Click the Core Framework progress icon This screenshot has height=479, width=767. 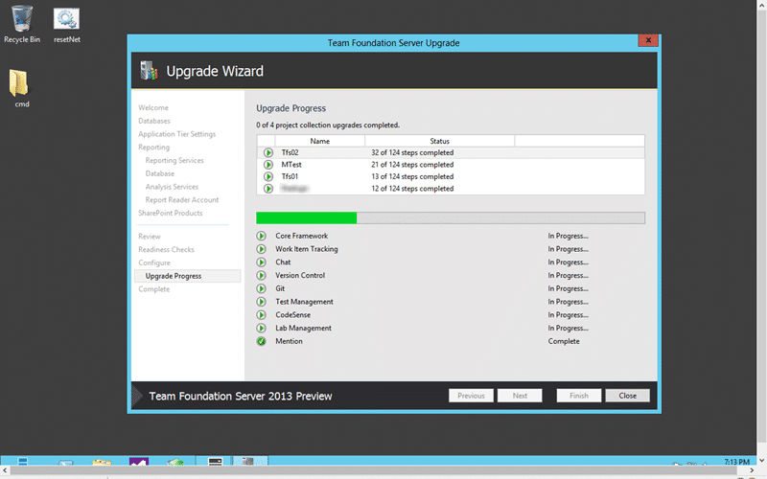(261, 236)
